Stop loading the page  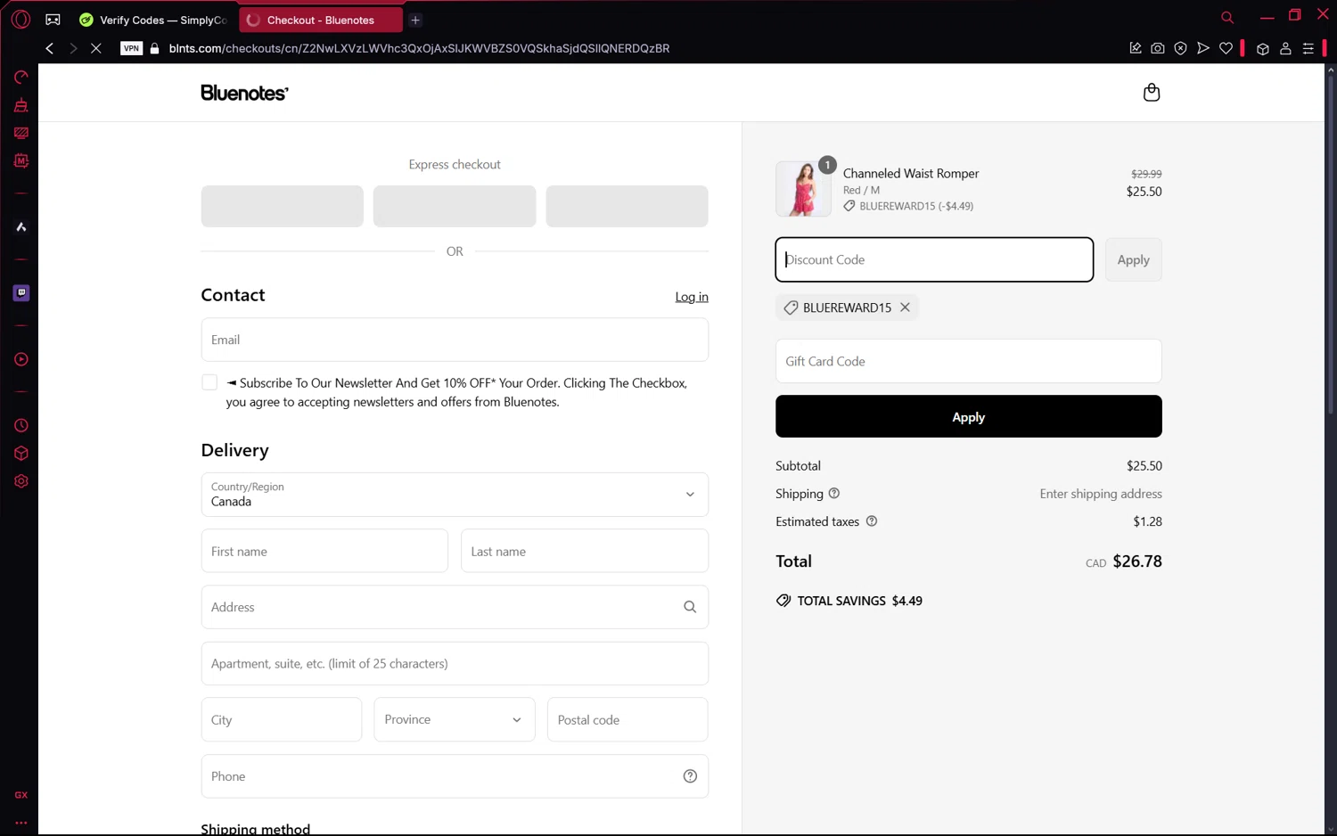click(x=96, y=48)
